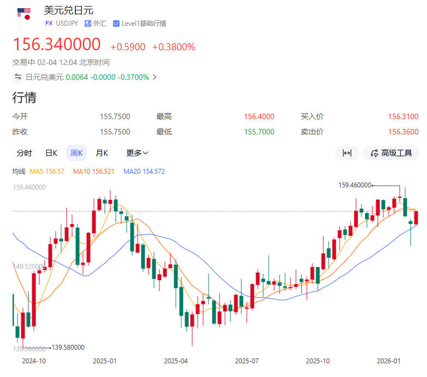The height and width of the screenshot is (377, 427).
Task: Click the 高级工具 chart tools icon
Action: [x=375, y=153]
